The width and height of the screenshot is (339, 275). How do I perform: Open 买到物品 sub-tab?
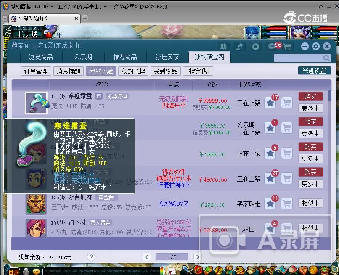166,71
